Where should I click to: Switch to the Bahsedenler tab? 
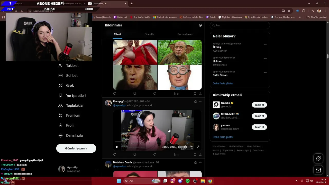[185, 34]
